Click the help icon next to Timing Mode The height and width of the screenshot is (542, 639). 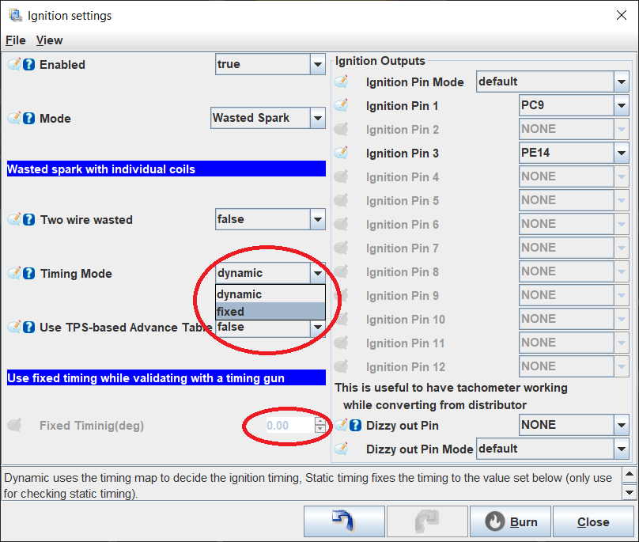point(29,274)
